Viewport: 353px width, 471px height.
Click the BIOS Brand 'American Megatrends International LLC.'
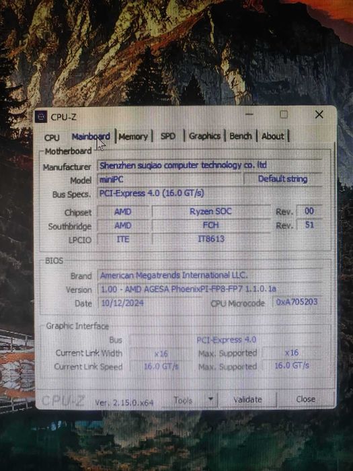[210, 275]
